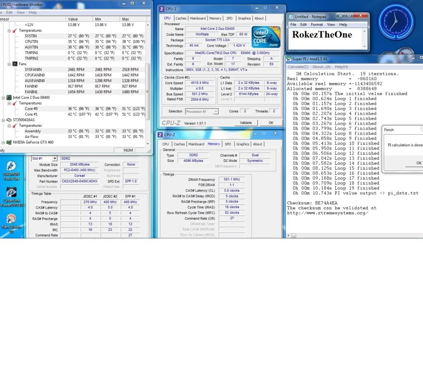Select About tab in lower CPU-Z window

tap(257, 144)
